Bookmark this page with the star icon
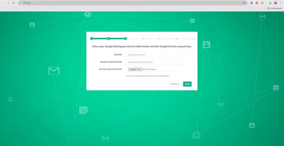The height and width of the screenshot is (146, 284). [x=244, y=3]
